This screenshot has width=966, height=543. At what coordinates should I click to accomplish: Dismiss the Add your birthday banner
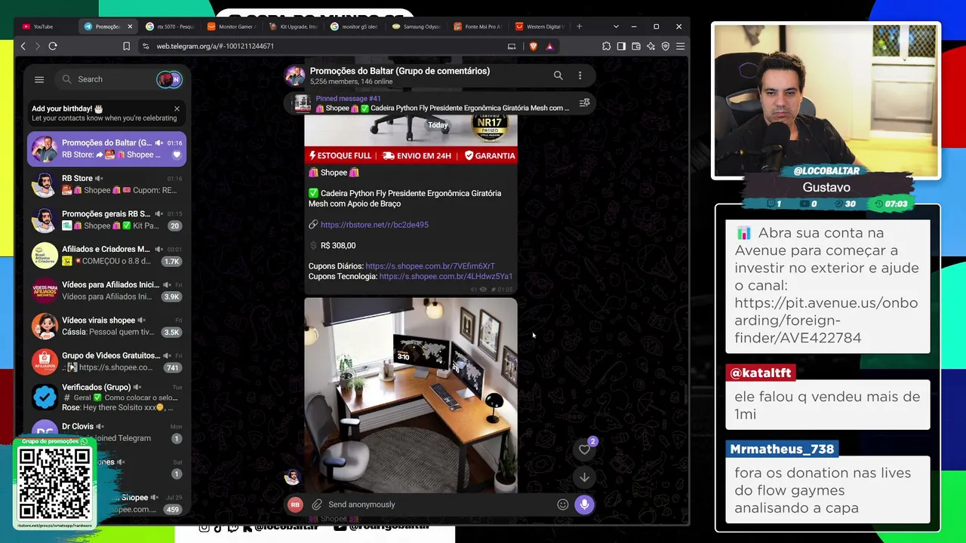point(177,109)
